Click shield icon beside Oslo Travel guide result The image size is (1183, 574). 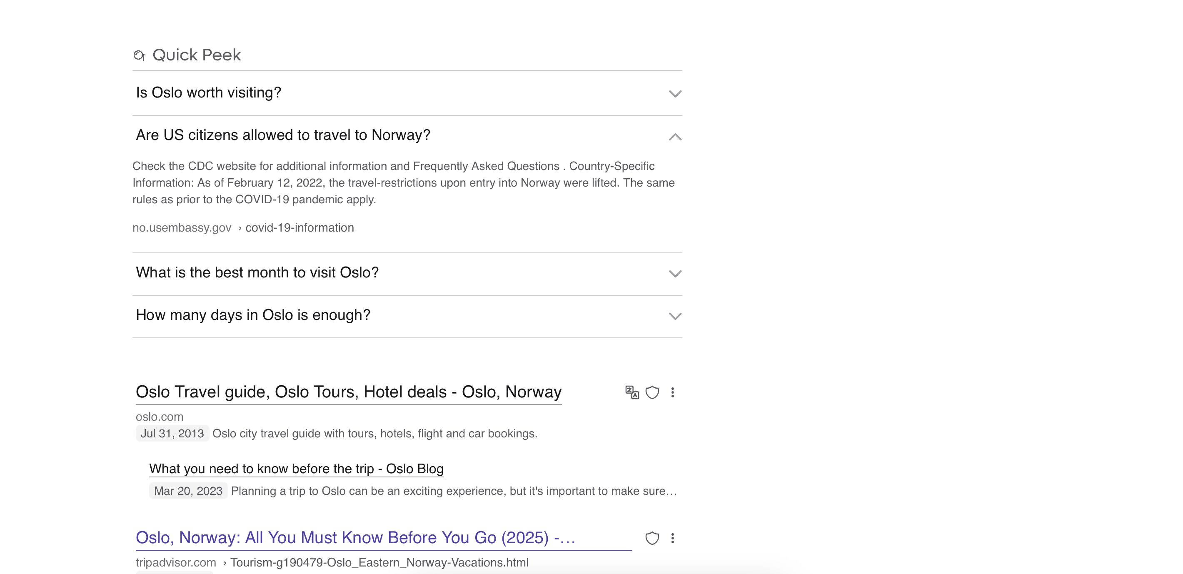652,393
